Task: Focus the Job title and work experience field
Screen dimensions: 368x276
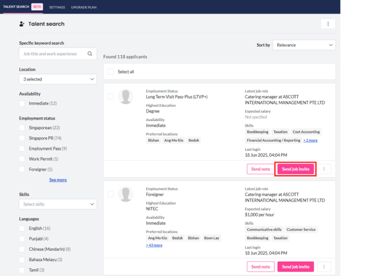Action: coord(58,54)
